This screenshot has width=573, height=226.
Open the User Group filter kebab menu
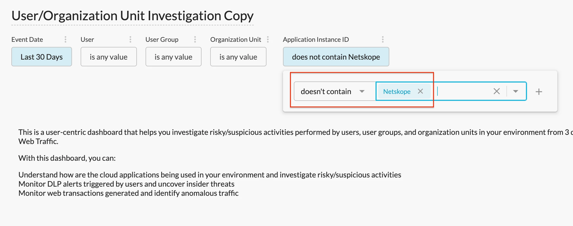195,40
